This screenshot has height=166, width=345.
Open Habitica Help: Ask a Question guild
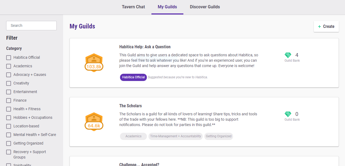tap(145, 47)
